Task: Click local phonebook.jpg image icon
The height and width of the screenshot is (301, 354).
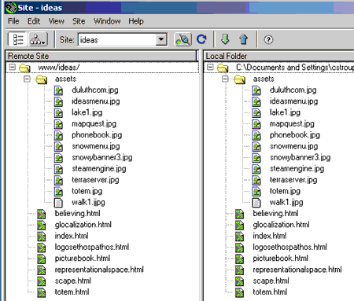Action: pos(256,135)
